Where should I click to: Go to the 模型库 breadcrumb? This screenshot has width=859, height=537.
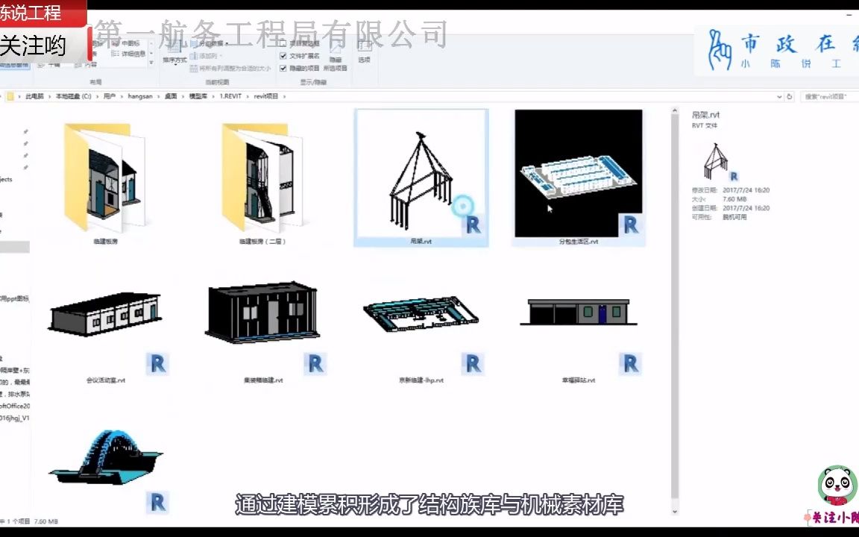point(198,96)
